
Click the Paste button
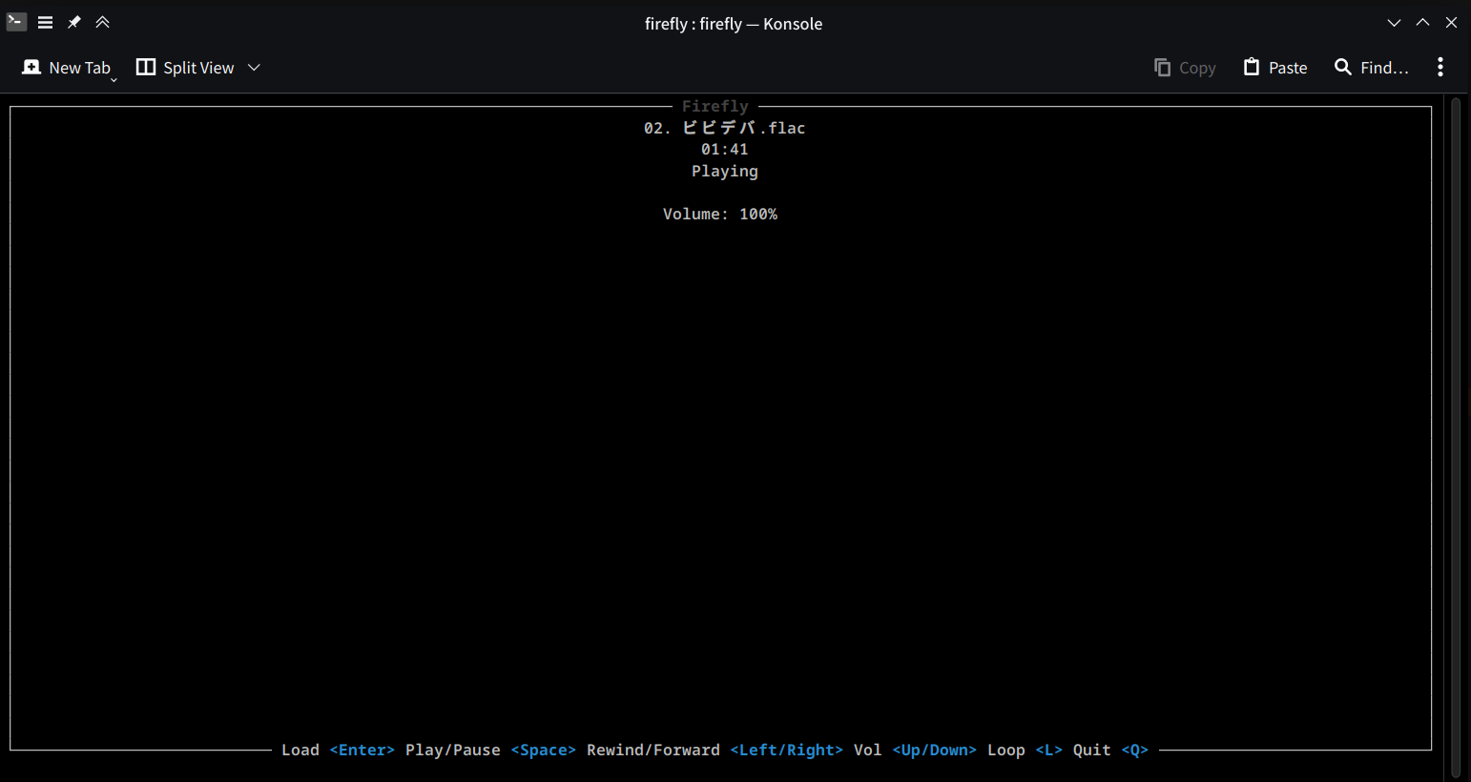[x=1275, y=68]
